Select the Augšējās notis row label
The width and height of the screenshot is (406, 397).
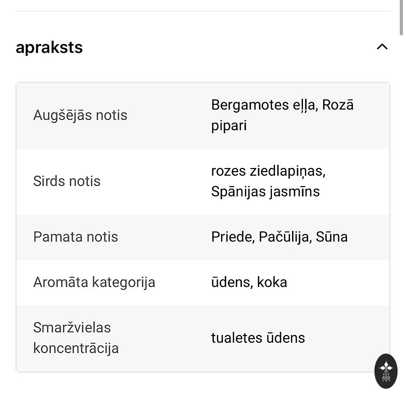pos(80,115)
